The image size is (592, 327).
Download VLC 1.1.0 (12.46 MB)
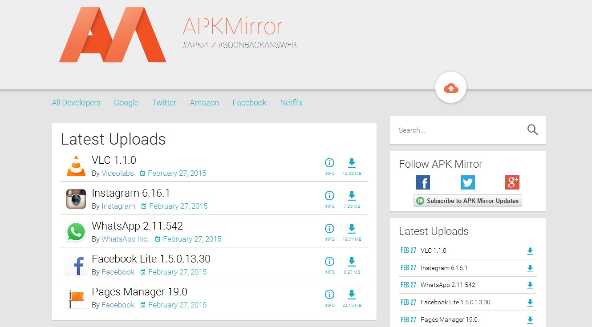click(352, 166)
